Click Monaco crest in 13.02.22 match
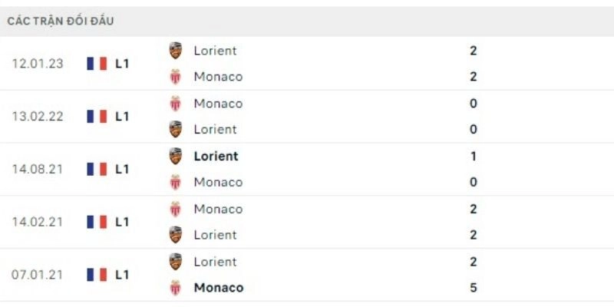 (x=176, y=103)
